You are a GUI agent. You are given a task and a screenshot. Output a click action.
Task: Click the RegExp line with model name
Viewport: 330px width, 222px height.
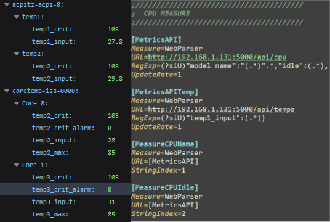click(x=230, y=66)
